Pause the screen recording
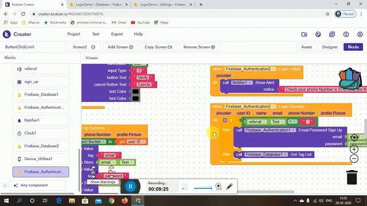Image resolution: width=367 pixels, height=206 pixels. 130,187
